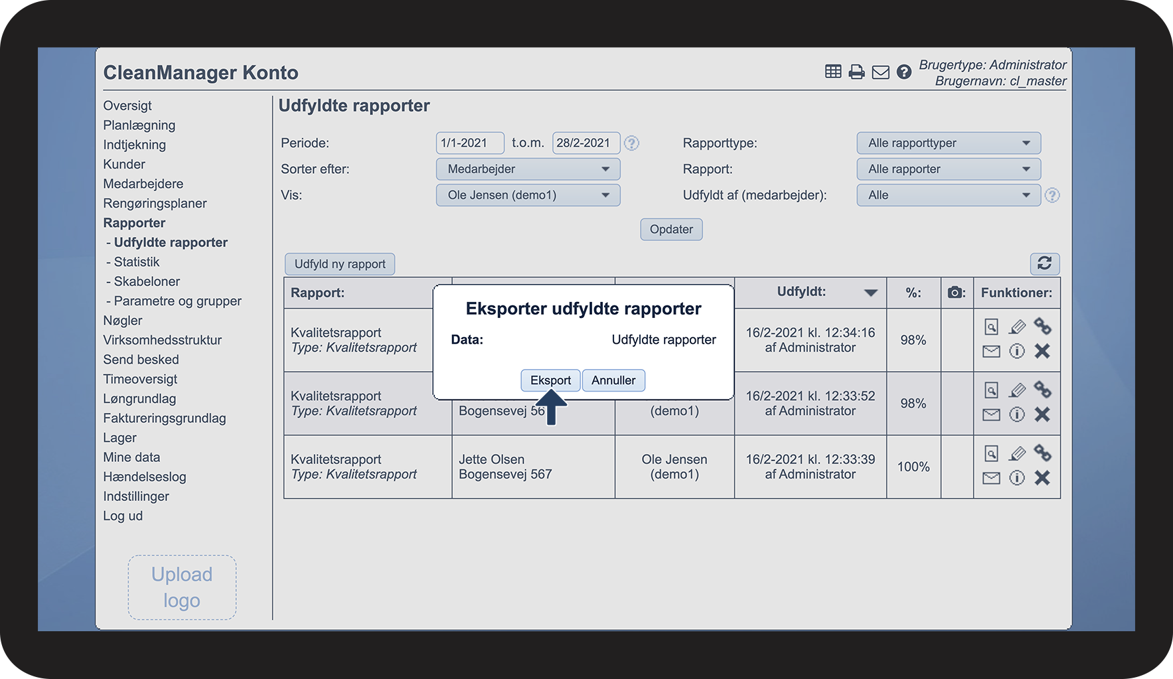The height and width of the screenshot is (679, 1173).
Task: Open the Sorter efter Medarbejder dropdown
Action: tap(528, 169)
